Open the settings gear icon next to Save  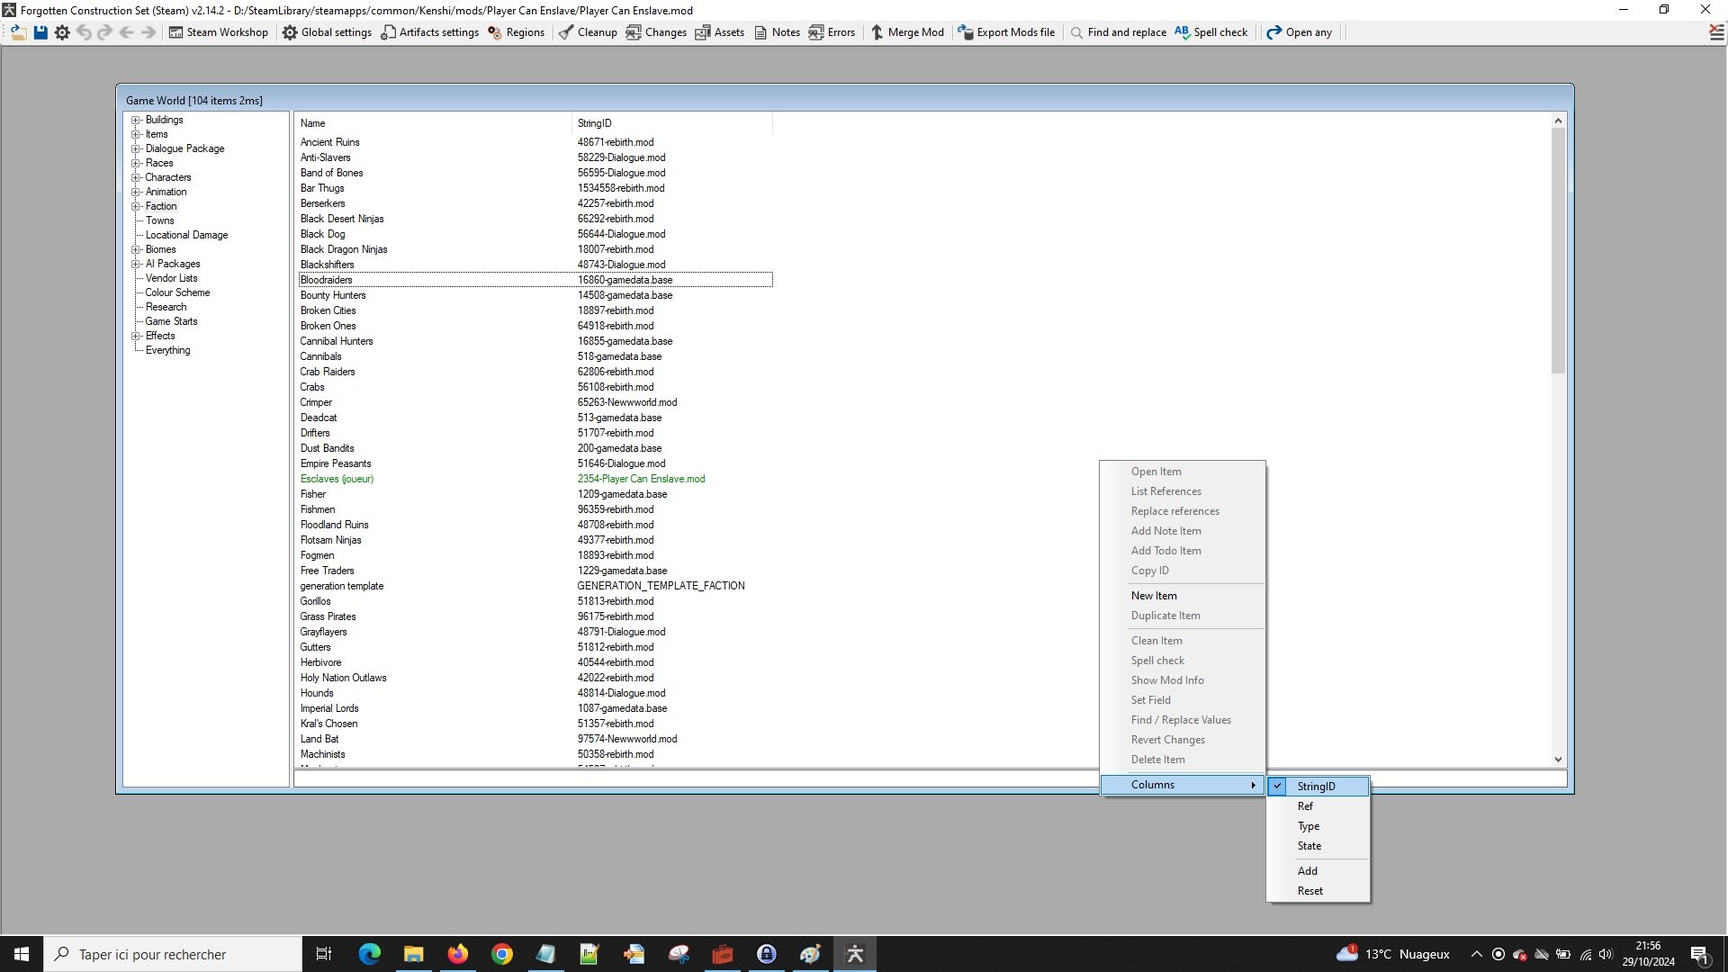62,32
